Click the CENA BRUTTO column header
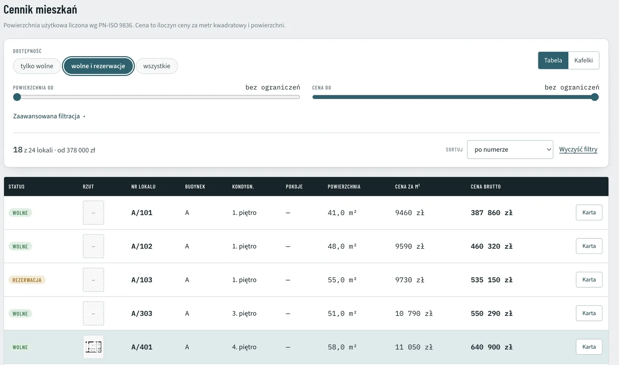This screenshot has width=619, height=365. tap(486, 187)
